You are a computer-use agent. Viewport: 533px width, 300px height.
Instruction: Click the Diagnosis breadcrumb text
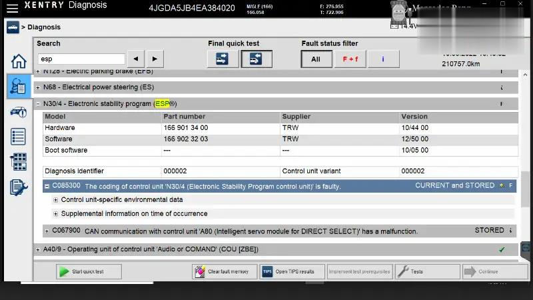pyautogui.click(x=44, y=27)
